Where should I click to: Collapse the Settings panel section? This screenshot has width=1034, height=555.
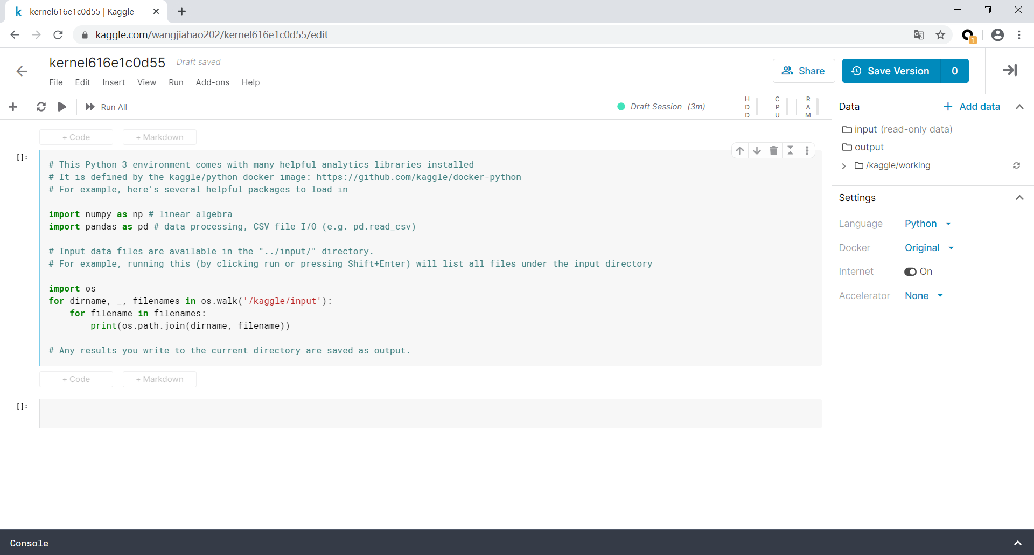(x=1019, y=198)
